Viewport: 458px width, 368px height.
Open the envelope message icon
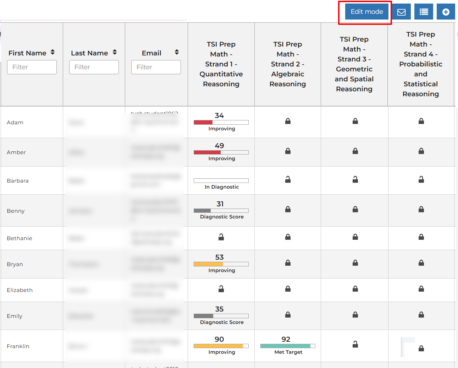(x=401, y=12)
